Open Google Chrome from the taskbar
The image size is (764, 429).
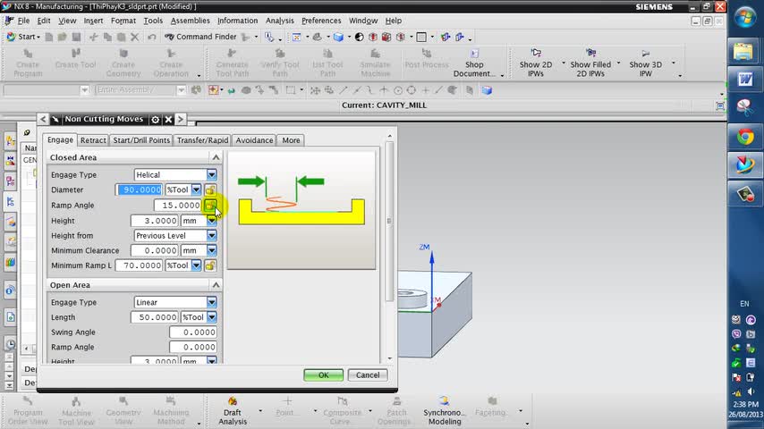point(744,136)
